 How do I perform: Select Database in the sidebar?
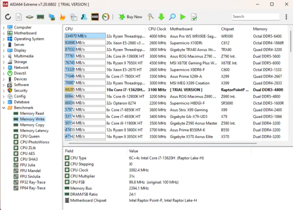(22, 102)
